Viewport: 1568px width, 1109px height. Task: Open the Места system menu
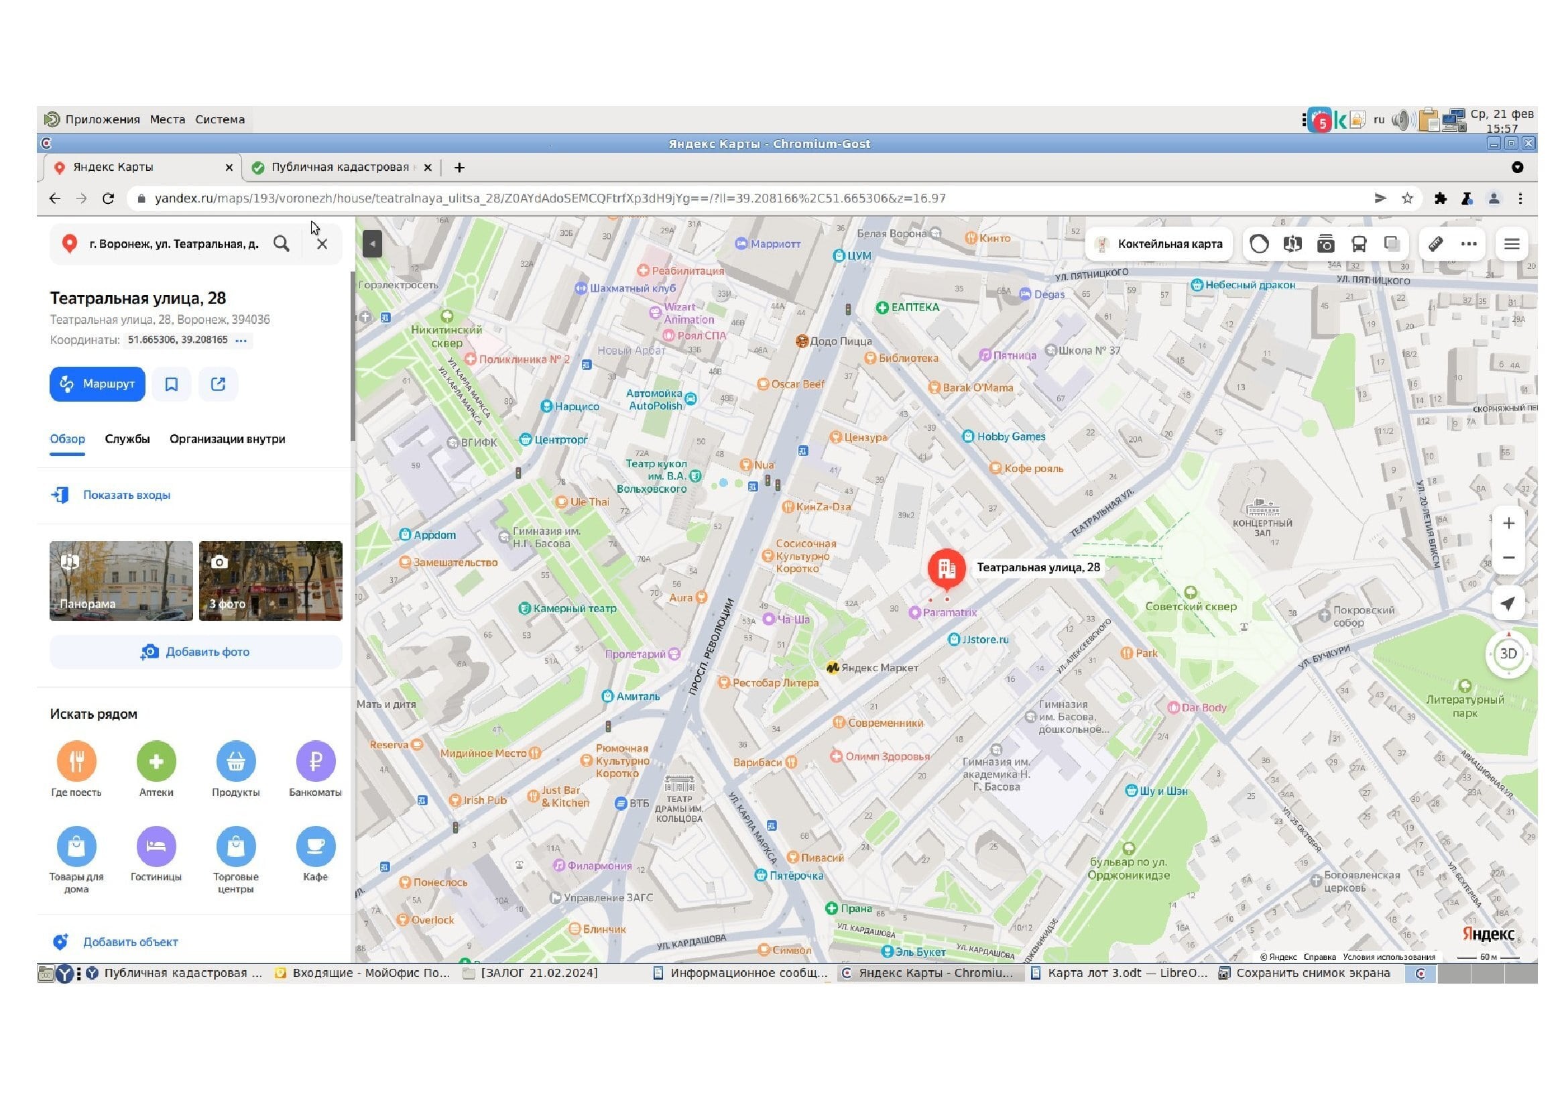click(168, 119)
